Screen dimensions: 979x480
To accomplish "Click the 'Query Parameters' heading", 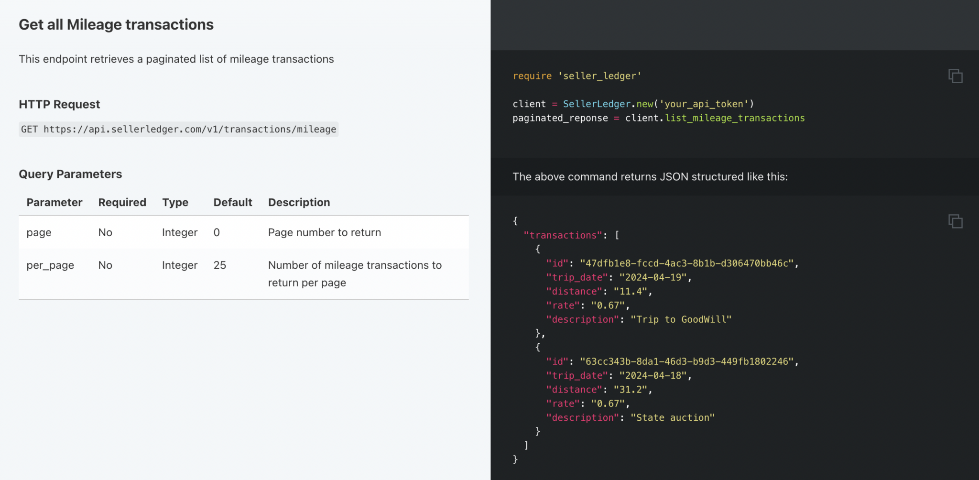I will coord(70,174).
